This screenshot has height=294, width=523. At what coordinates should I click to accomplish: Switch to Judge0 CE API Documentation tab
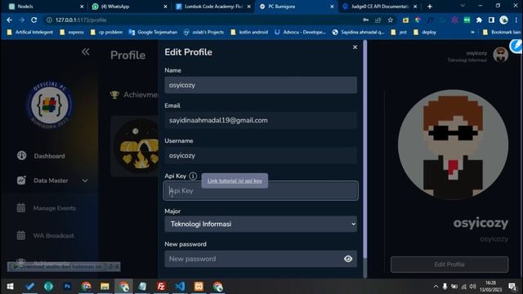click(380, 7)
